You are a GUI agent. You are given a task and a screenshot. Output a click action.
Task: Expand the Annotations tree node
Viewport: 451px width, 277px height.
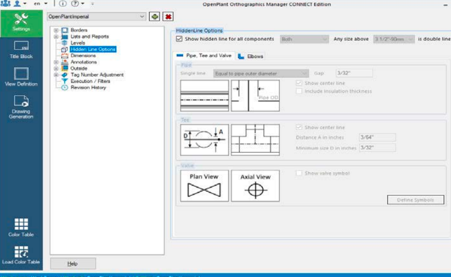[56, 62]
